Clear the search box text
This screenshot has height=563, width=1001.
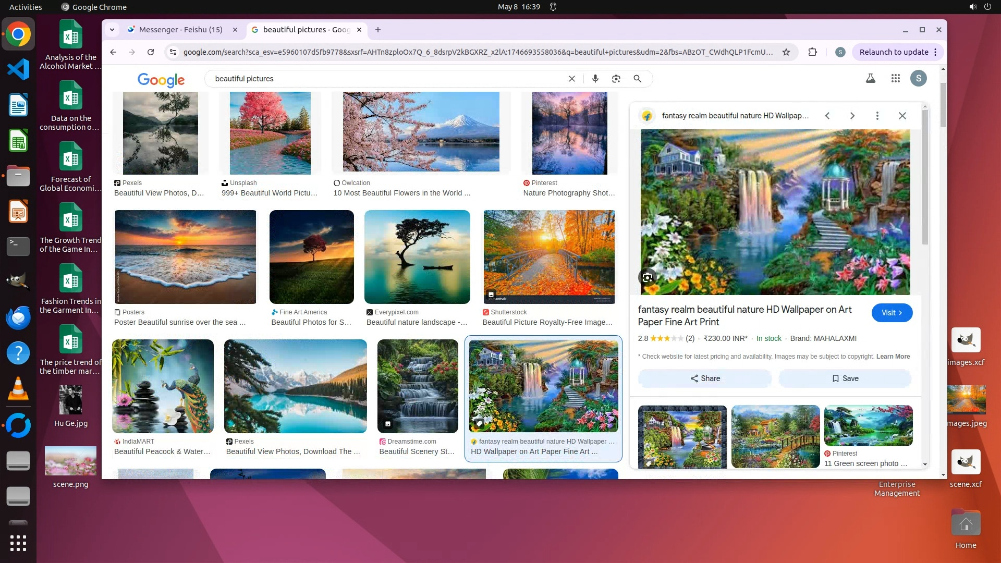coord(571,79)
